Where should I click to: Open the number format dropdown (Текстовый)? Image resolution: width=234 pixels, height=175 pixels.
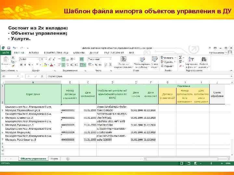110,59
